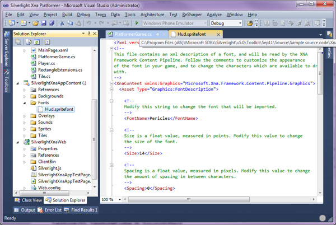Image resolution: width=336 pixels, height=225 pixels.
Task: Click the Start Debugging play icon
Action: tap(137, 24)
